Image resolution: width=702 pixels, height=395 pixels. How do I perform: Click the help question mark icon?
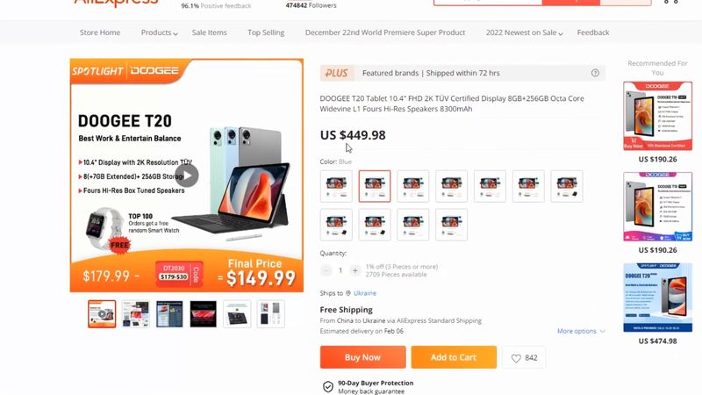595,73
